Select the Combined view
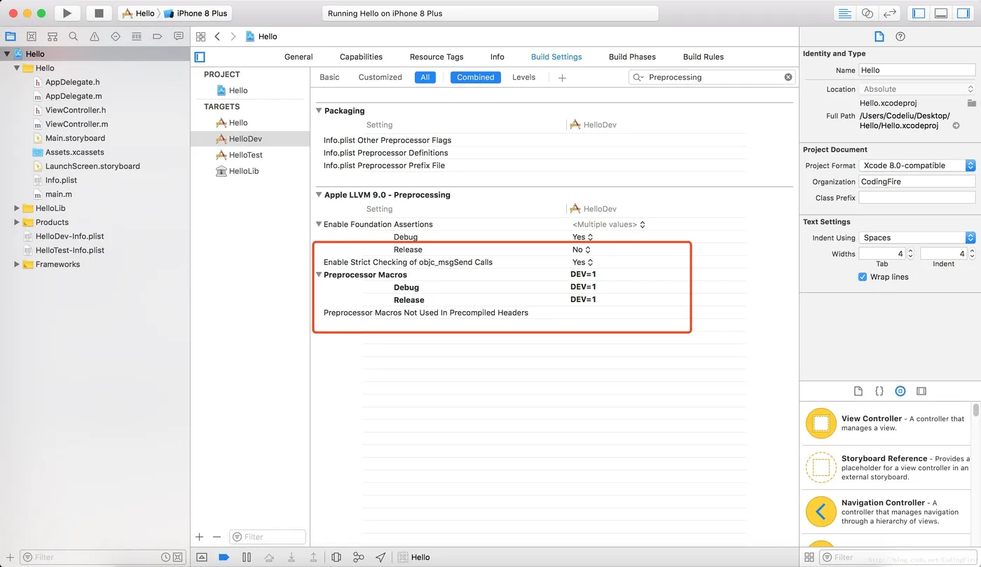This screenshot has height=567, width=981. click(475, 77)
